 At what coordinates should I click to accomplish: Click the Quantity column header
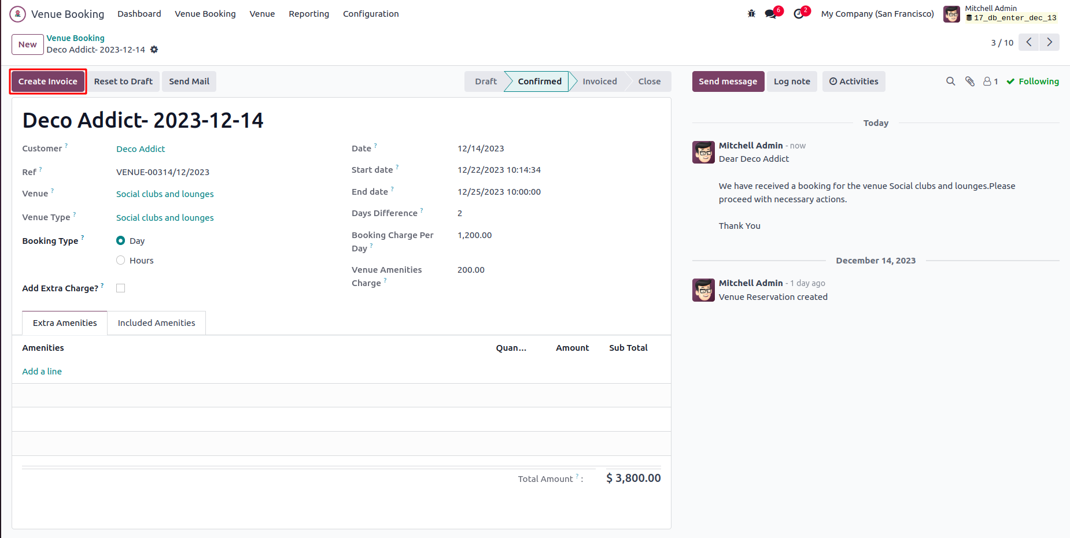(511, 348)
